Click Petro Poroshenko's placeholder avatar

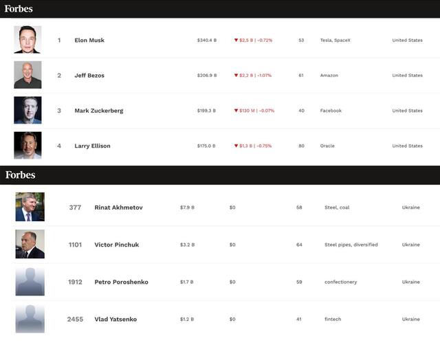(x=30, y=282)
